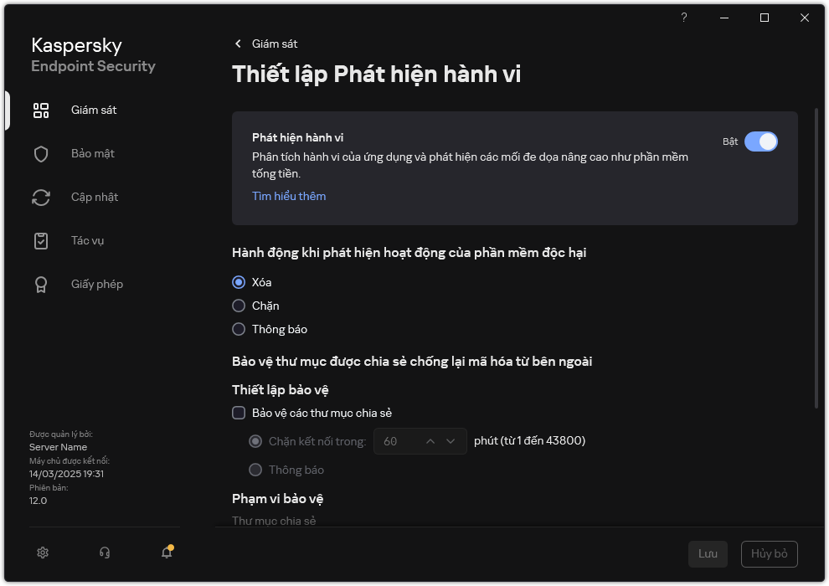829x586 pixels.
Task: Open the Tìm hiểu thêm link
Action: [289, 195]
